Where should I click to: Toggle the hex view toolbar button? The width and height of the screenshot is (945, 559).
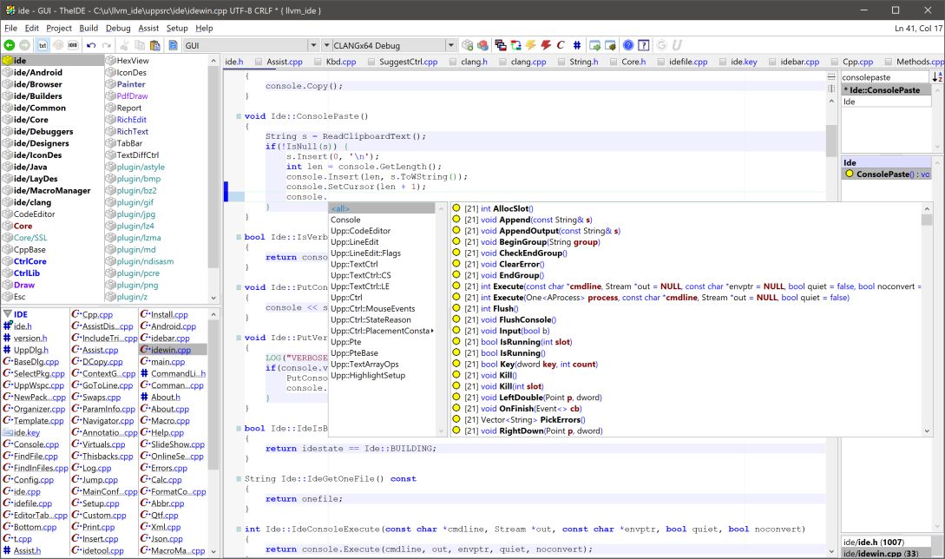point(74,45)
